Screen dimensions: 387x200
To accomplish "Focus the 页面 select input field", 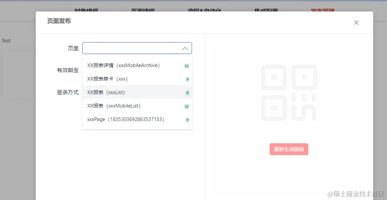I will (x=137, y=48).
